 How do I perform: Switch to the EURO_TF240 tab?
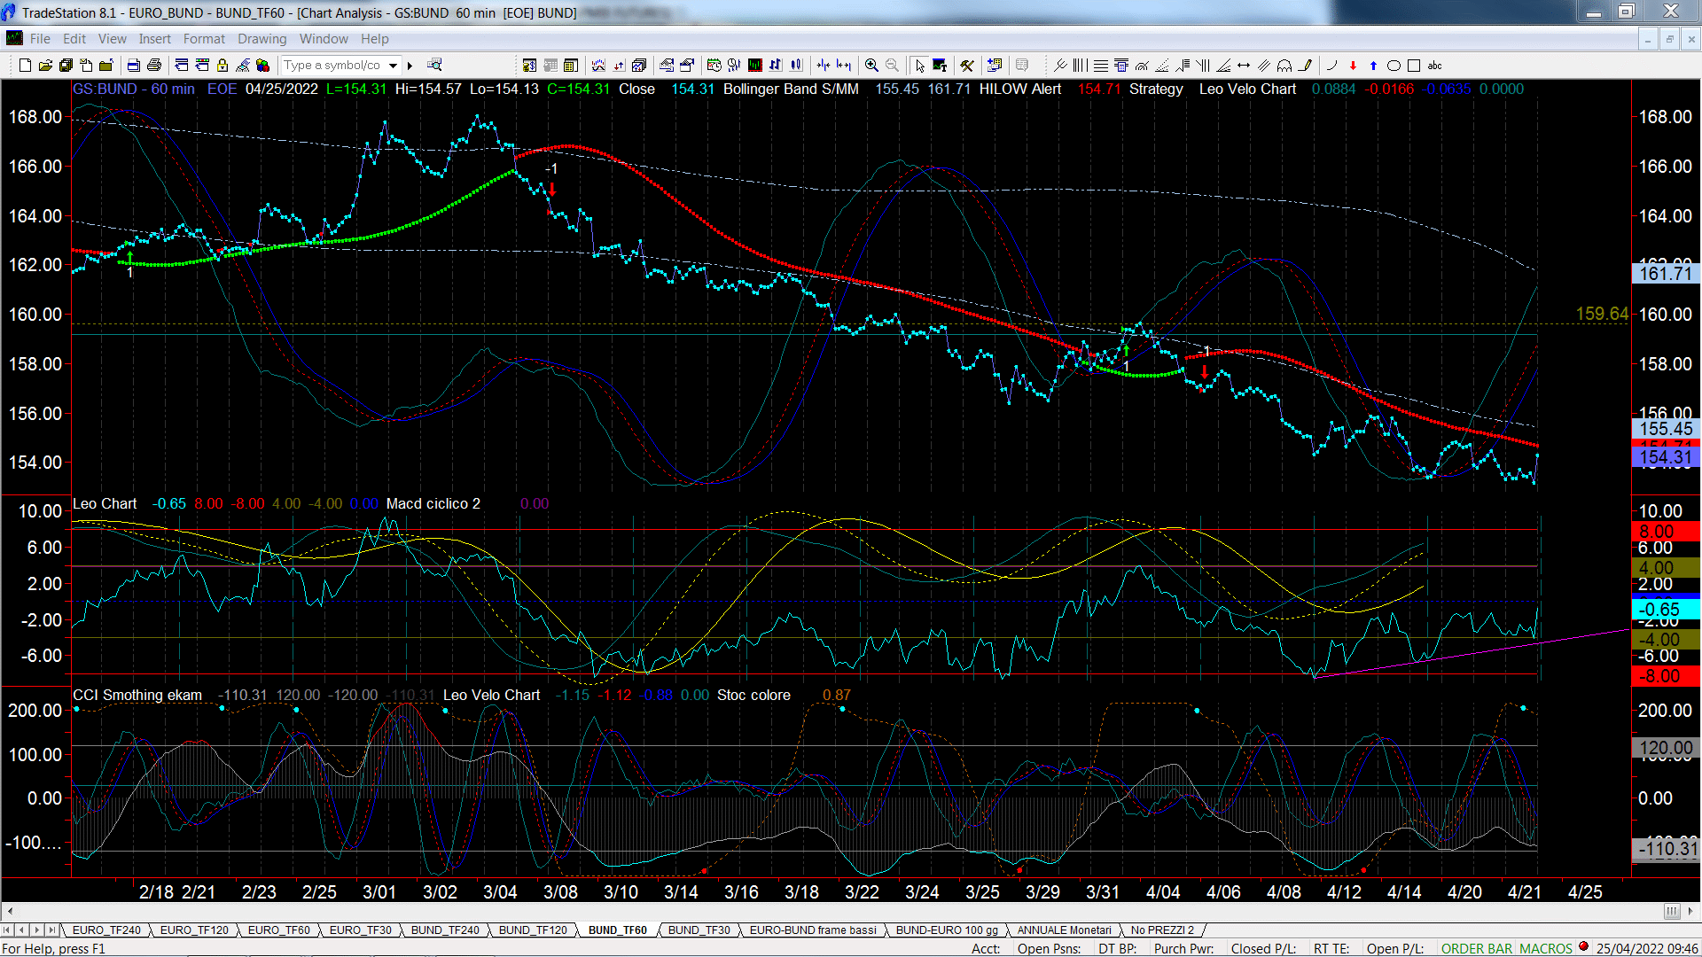pyautogui.click(x=106, y=930)
